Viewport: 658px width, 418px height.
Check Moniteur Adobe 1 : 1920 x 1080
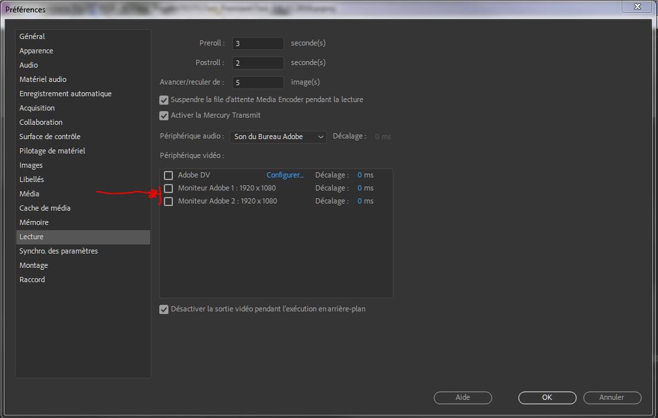[x=168, y=189]
